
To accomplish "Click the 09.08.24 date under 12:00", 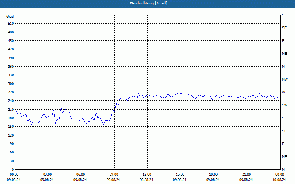I will coord(146,180).
